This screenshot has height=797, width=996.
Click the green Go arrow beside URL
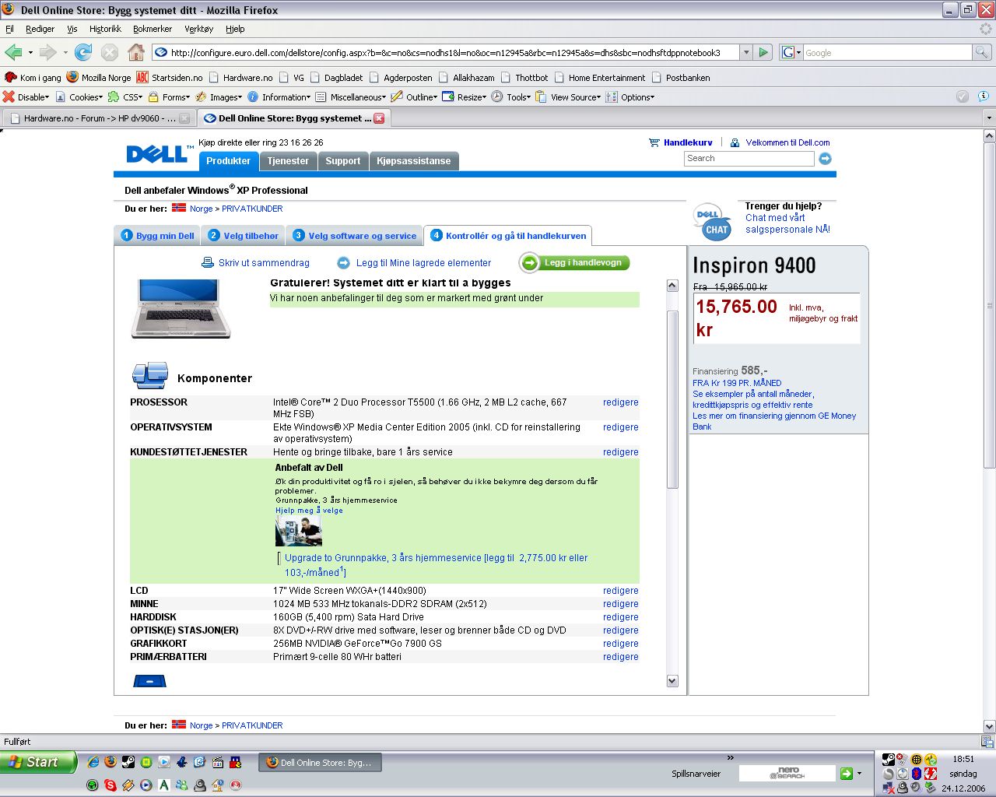[x=763, y=52]
